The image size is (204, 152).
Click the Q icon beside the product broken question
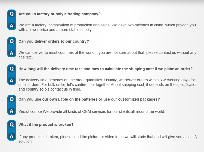point(12,125)
